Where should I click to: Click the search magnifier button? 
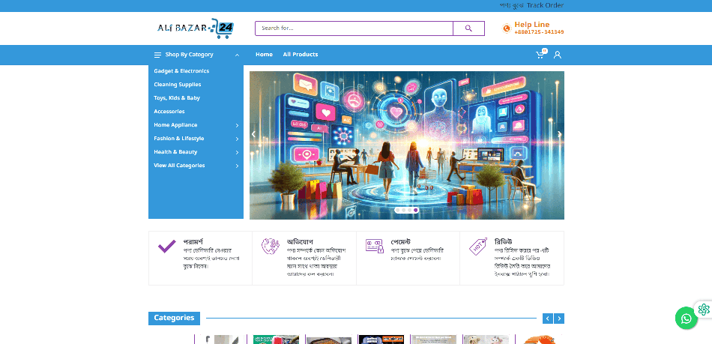tap(468, 28)
